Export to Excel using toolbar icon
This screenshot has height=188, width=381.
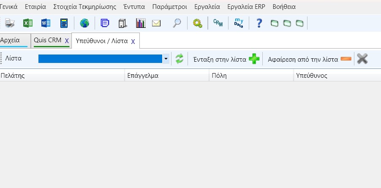(x=28, y=23)
